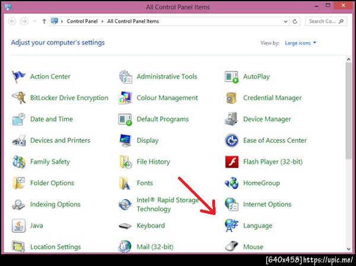Click the Control Panel icon in address bar

[x=55, y=21]
